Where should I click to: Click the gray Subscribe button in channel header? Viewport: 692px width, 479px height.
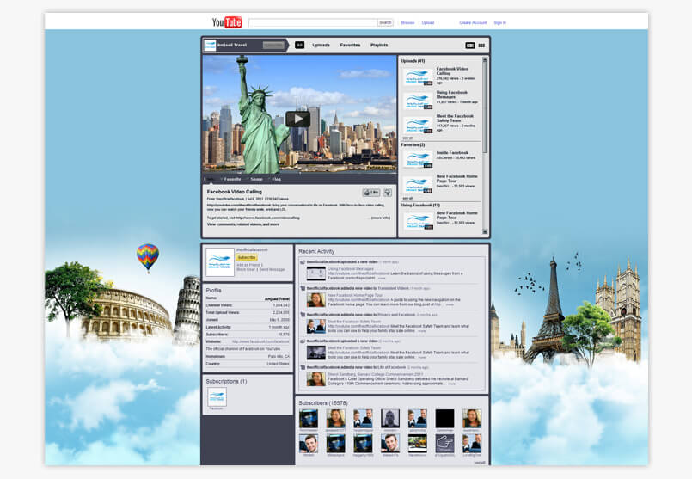(x=273, y=45)
